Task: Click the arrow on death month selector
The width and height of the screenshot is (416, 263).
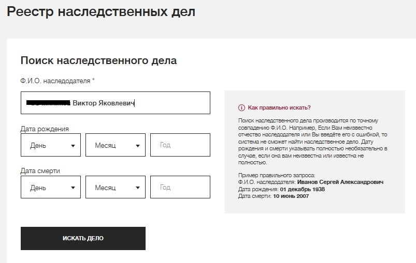Action: click(x=138, y=188)
